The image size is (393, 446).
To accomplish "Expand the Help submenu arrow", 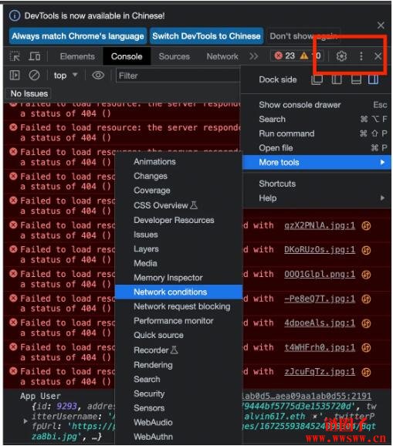I will [382, 198].
